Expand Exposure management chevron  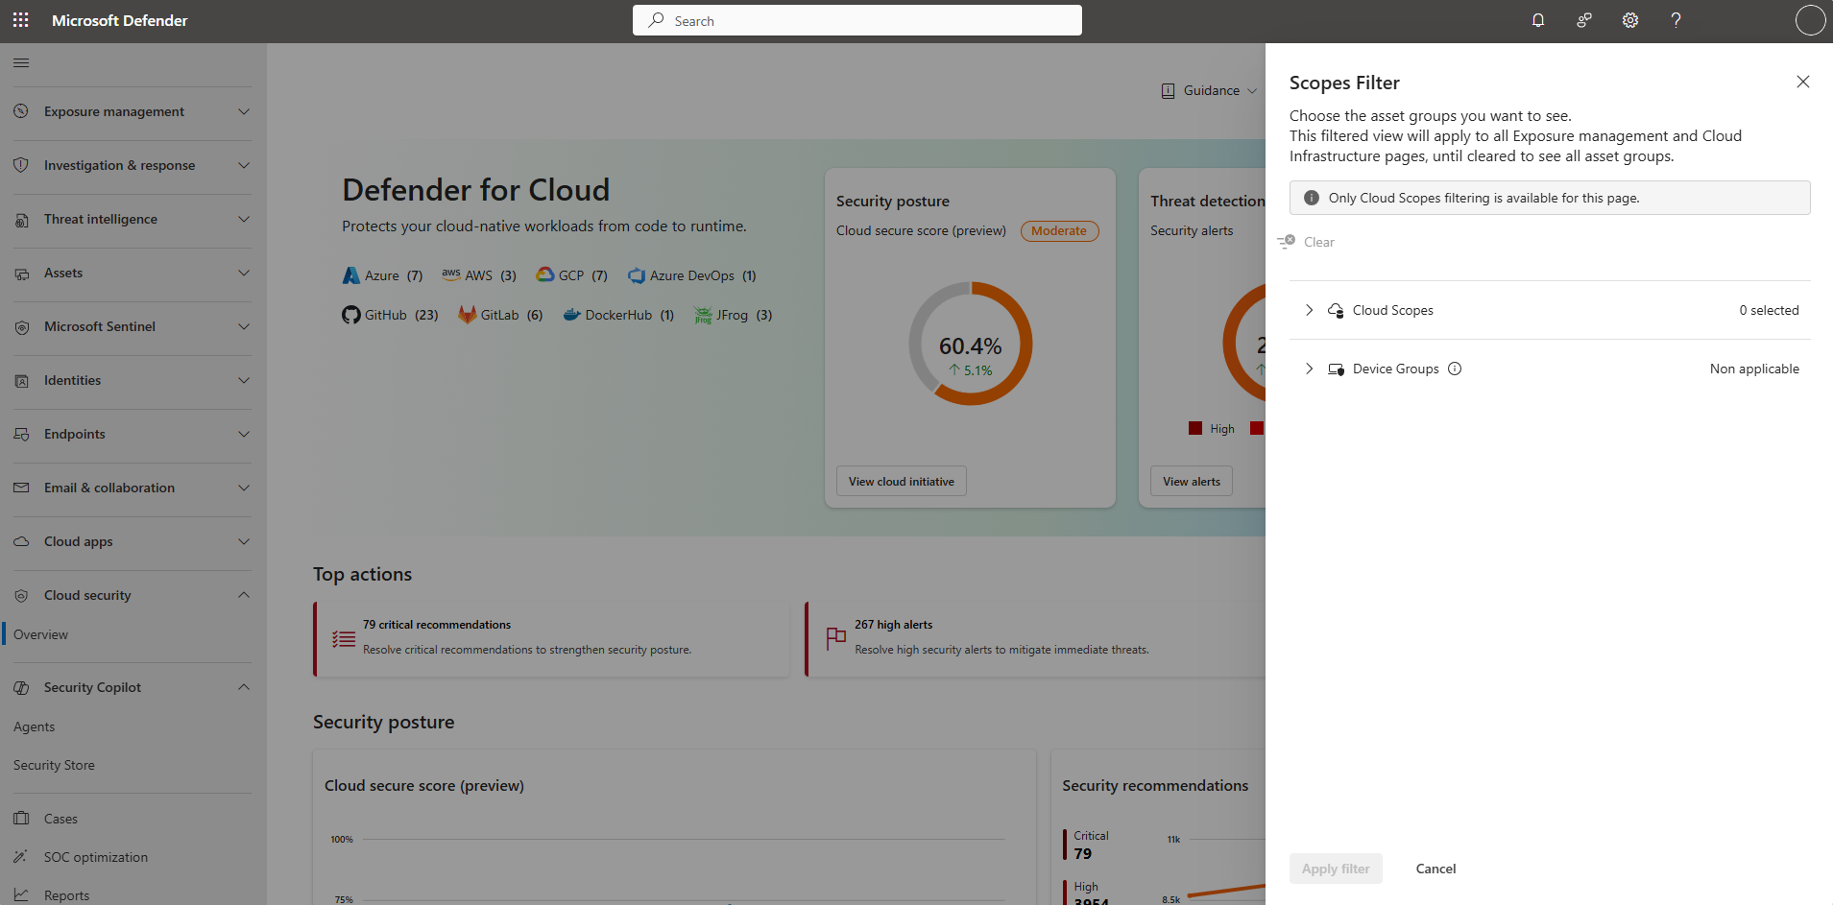coord(244,111)
